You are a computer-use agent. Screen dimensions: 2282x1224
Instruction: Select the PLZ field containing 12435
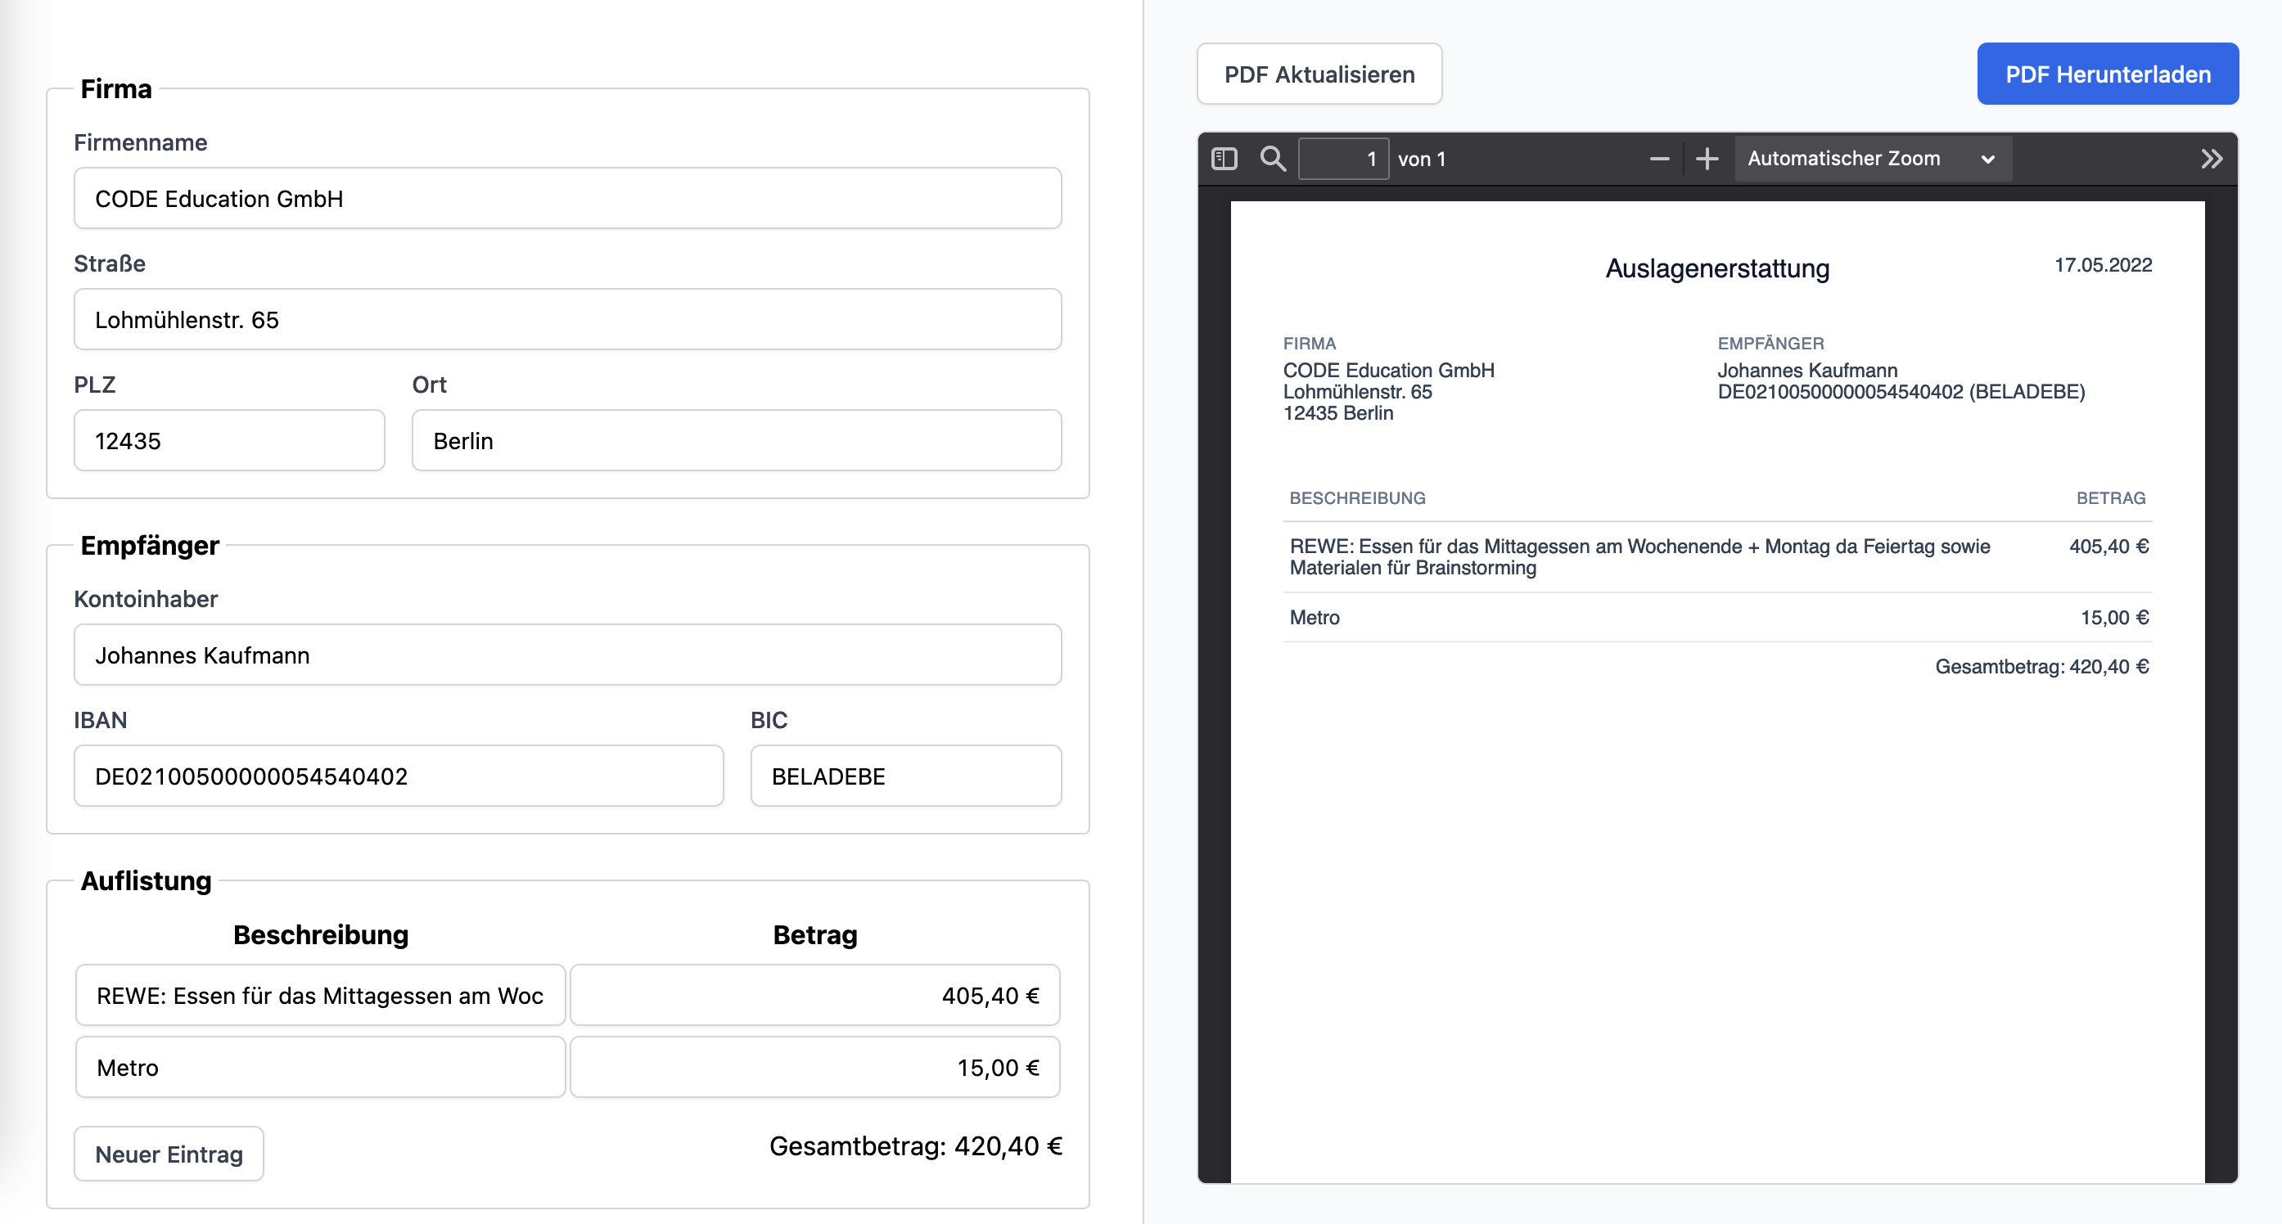click(228, 440)
